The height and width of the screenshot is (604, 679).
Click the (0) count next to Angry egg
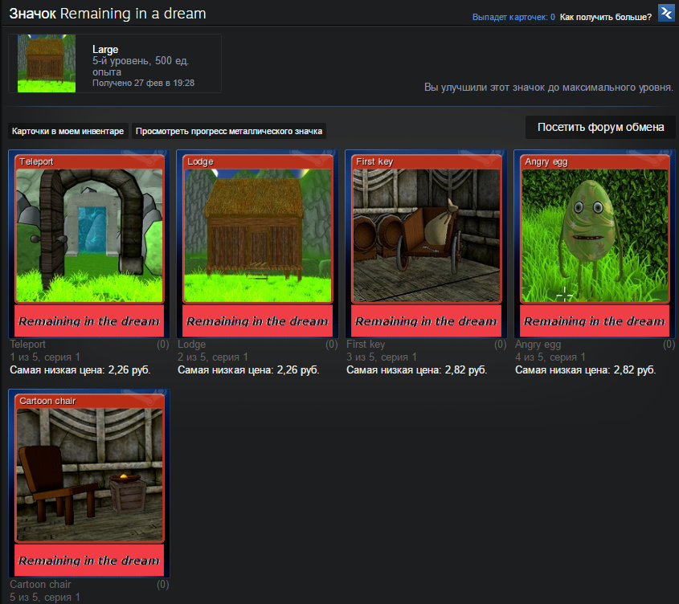[x=669, y=345]
